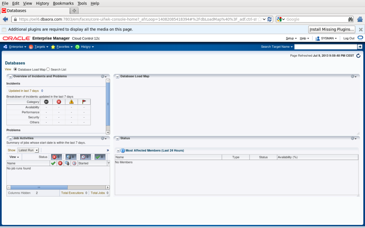
Task: Open the Job Activities View menu
Action: (x=14, y=157)
